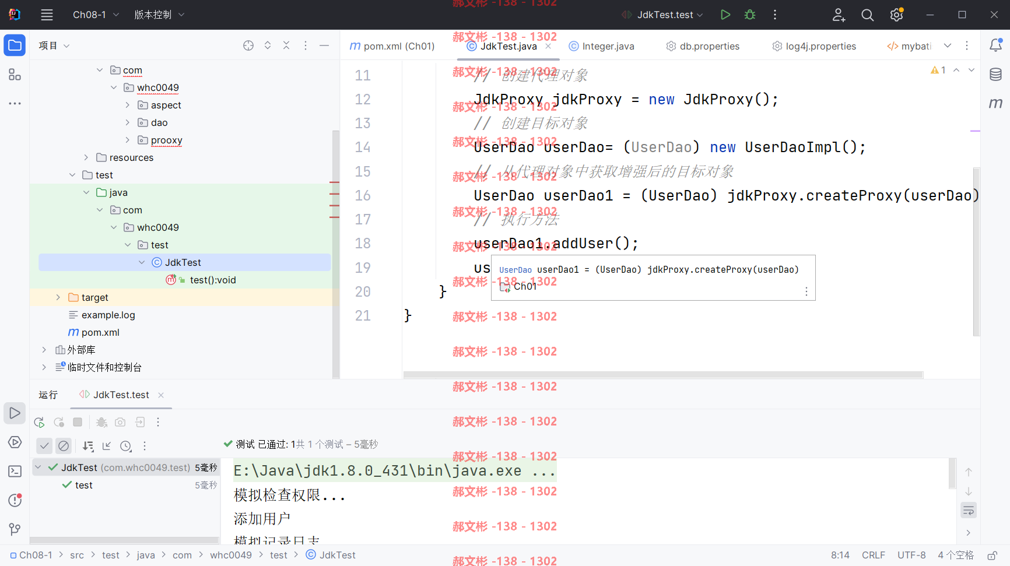Toggle show passed tests checkmark button
The width and height of the screenshot is (1010, 566).
click(x=44, y=446)
